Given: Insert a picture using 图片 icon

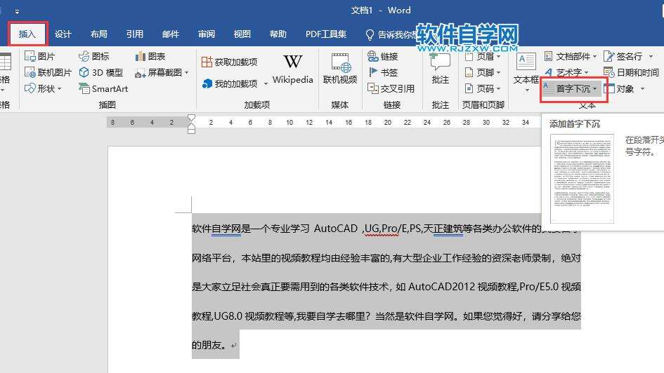Looking at the screenshot, I should point(39,56).
